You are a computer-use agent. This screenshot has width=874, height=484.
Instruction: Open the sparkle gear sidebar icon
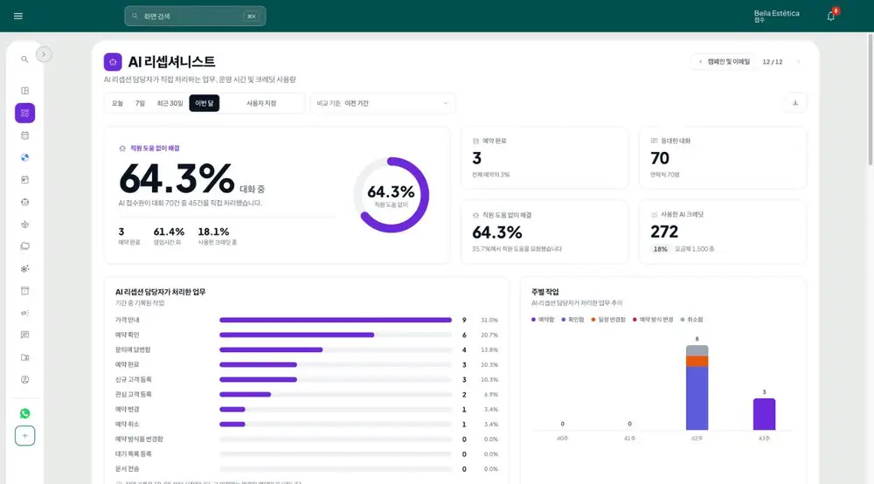tap(24, 268)
